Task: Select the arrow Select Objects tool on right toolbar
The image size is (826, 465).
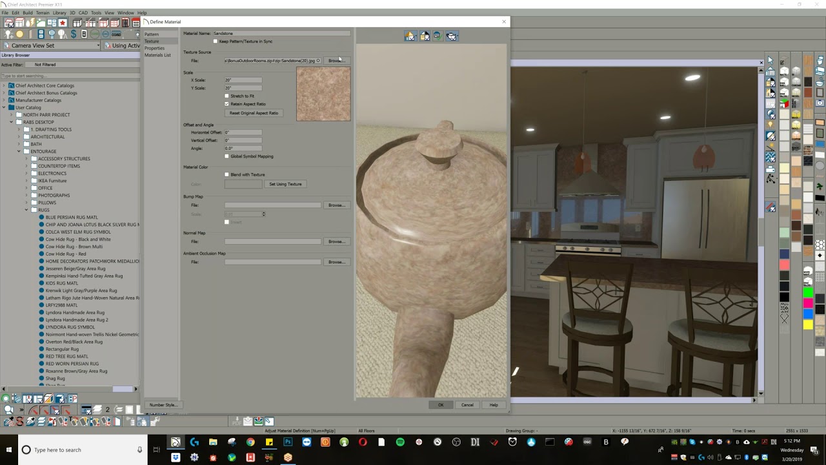Action: 771,61
